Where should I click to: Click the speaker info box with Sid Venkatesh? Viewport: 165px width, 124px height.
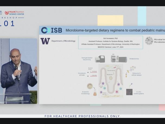110,42
